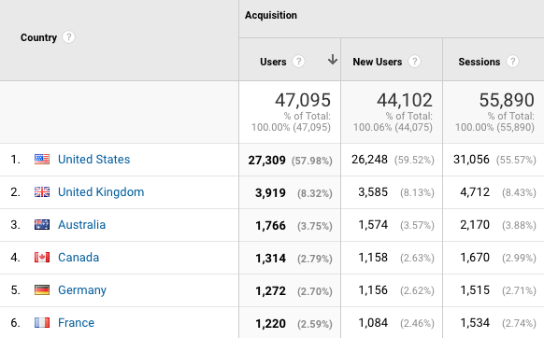Viewport: 544px width, 338px height.
Task: Toggle the sort arrow in Users column
Action: point(333,60)
